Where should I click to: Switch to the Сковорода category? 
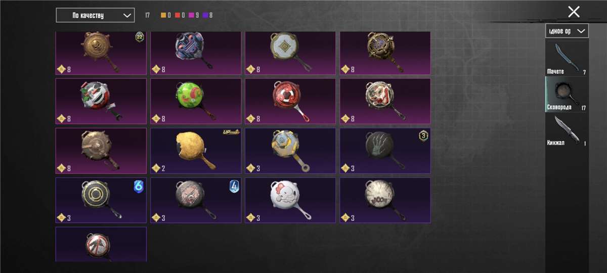coord(567,94)
